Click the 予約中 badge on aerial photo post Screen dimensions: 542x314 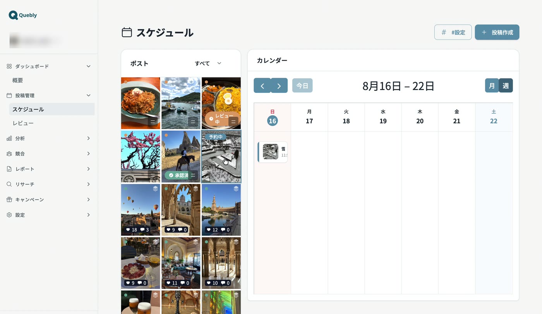point(216,137)
